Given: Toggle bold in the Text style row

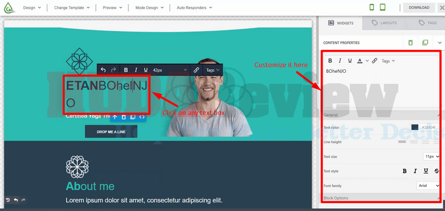Looking at the screenshot, I should (405, 171).
